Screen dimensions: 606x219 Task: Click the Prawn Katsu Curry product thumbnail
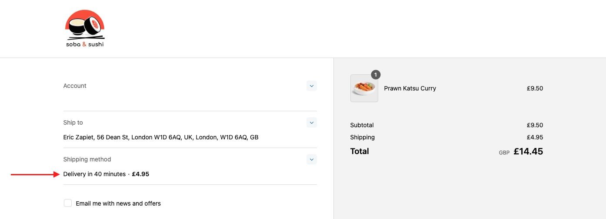click(x=364, y=88)
